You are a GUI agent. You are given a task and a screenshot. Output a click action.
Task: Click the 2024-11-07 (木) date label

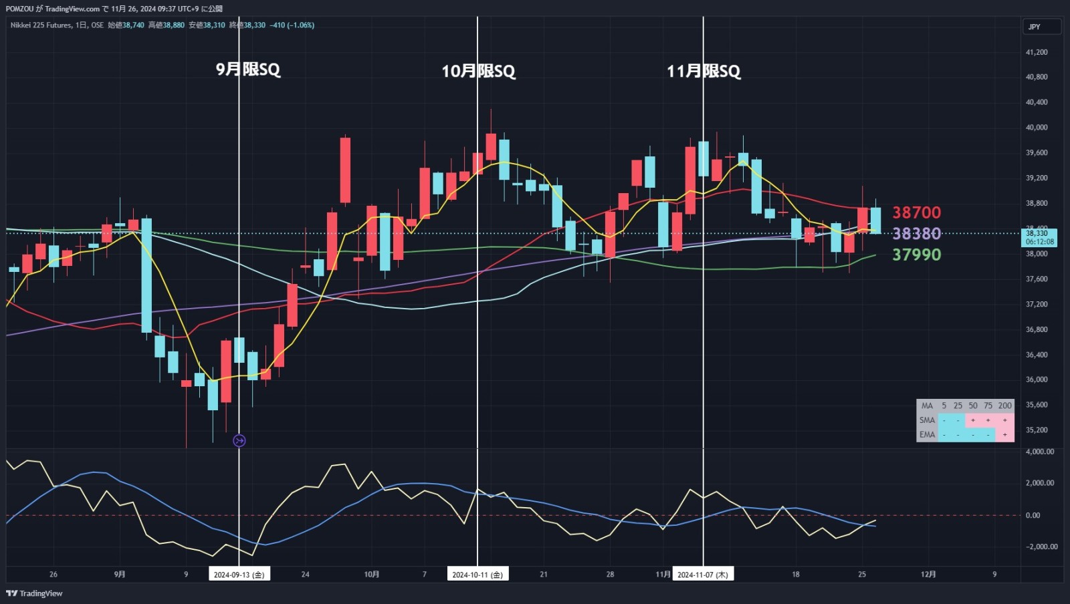(x=703, y=574)
